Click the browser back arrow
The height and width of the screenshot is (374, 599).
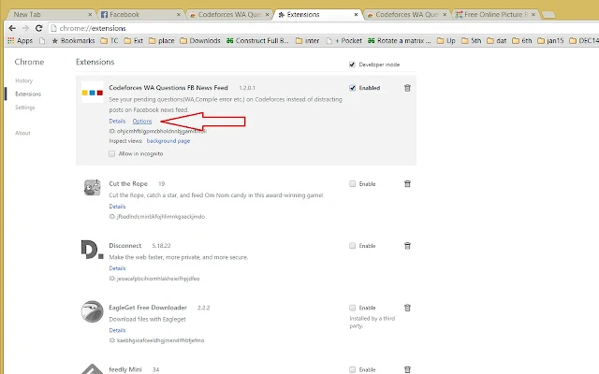(x=12, y=28)
